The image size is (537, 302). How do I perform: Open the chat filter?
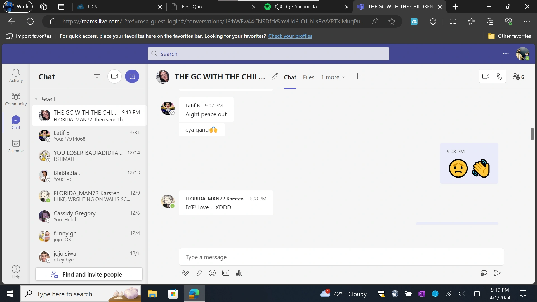point(97,76)
